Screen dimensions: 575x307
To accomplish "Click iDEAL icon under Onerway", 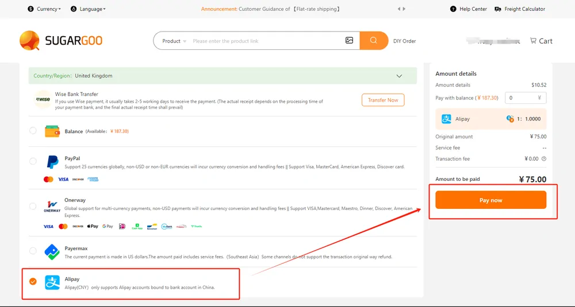I will click(x=122, y=227).
